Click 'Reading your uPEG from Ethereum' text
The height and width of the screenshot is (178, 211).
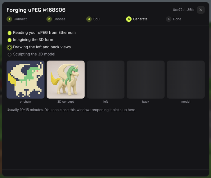click(44, 33)
